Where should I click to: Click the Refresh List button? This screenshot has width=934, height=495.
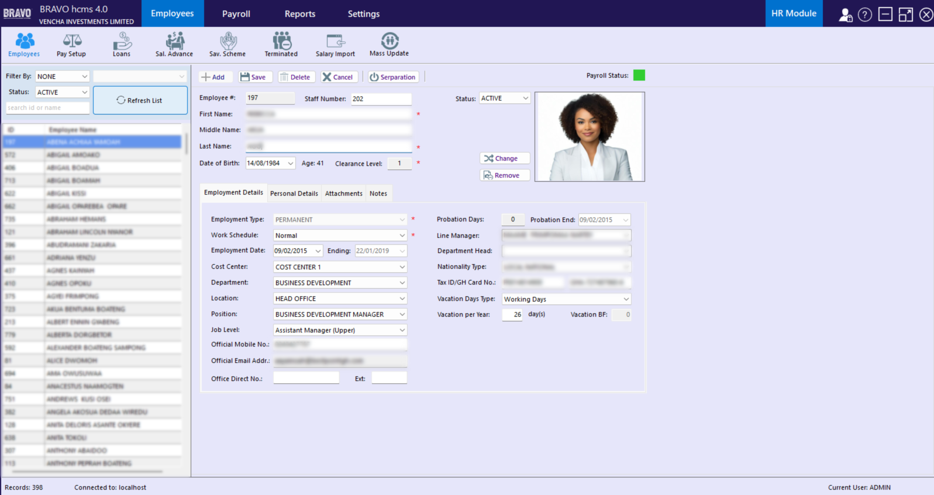coord(140,101)
